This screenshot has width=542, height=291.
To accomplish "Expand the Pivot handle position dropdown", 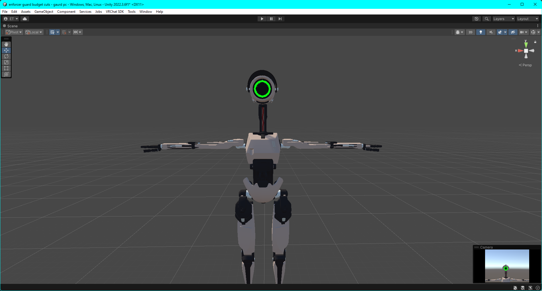I will pyautogui.click(x=14, y=32).
